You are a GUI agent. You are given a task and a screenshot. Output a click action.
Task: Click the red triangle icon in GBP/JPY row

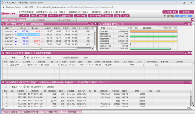pos(42,38)
